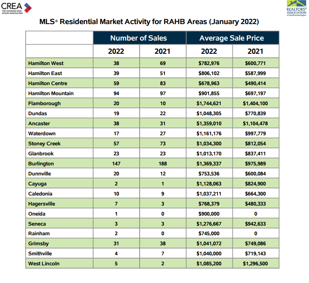
Task: Click the Hamilton Mountain 2022 sales value 94
Action: [116, 94]
